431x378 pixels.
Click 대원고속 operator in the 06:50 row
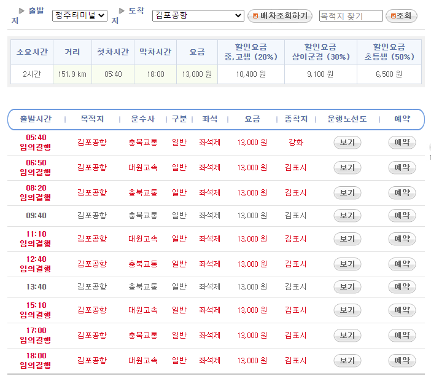pyautogui.click(x=143, y=168)
